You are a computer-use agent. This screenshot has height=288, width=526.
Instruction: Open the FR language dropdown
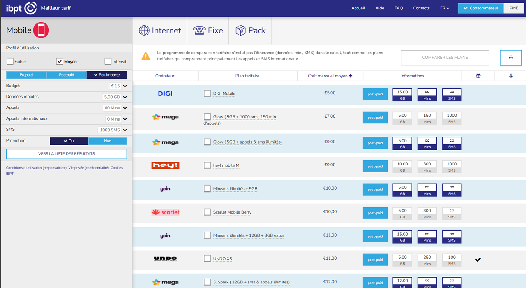coord(445,8)
